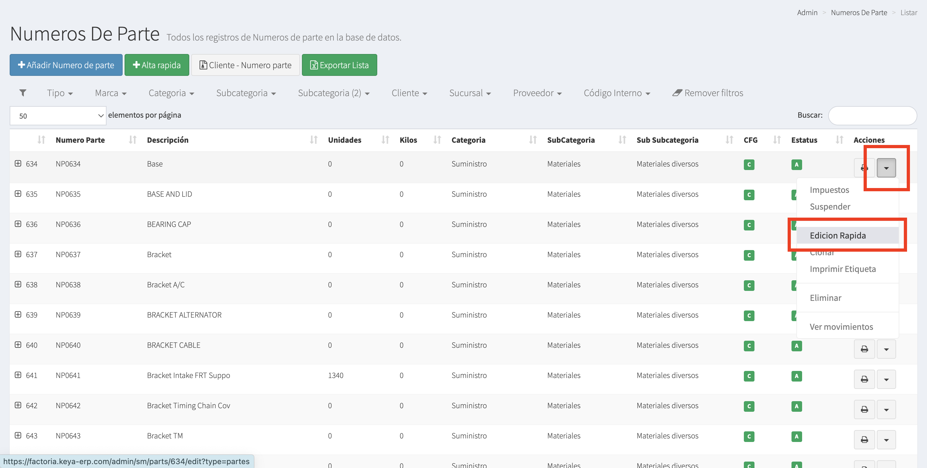Sort table by Kilos column arrows

pyautogui.click(x=437, y=140)
